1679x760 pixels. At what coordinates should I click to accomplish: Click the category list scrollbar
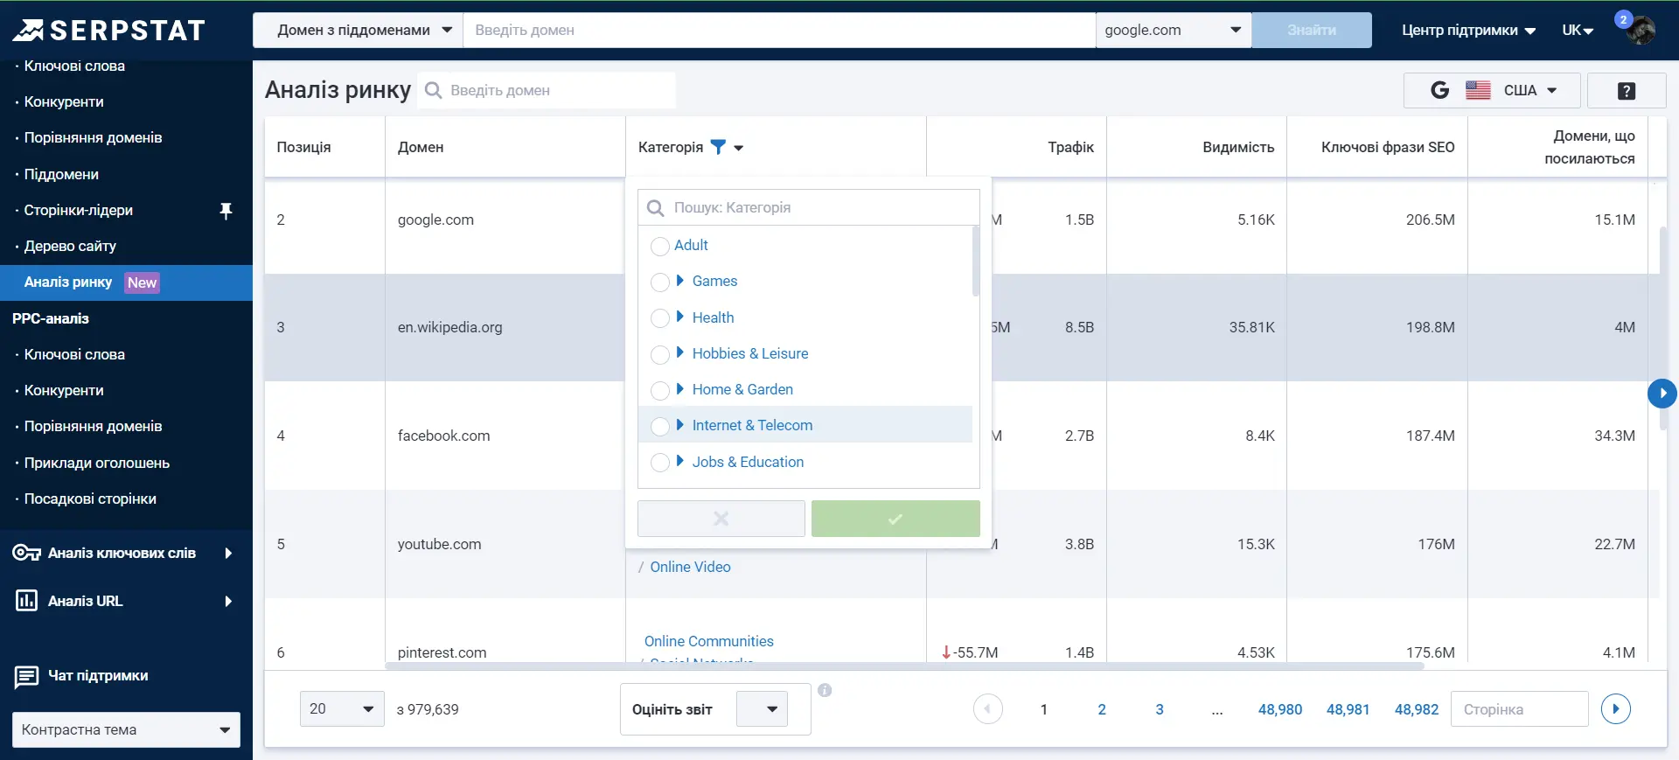point(976,261)
